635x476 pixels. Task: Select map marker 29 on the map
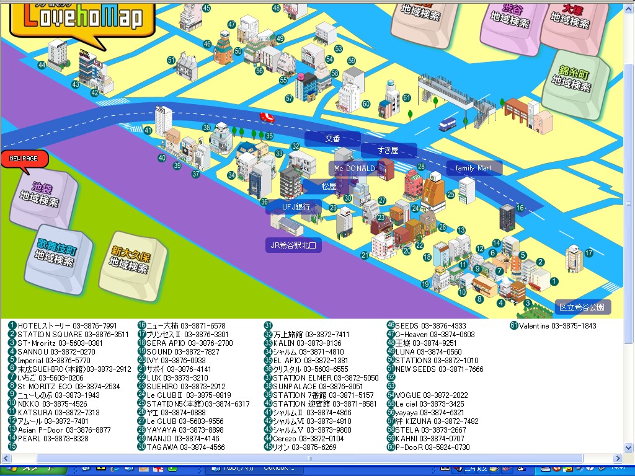pos(333,208)
